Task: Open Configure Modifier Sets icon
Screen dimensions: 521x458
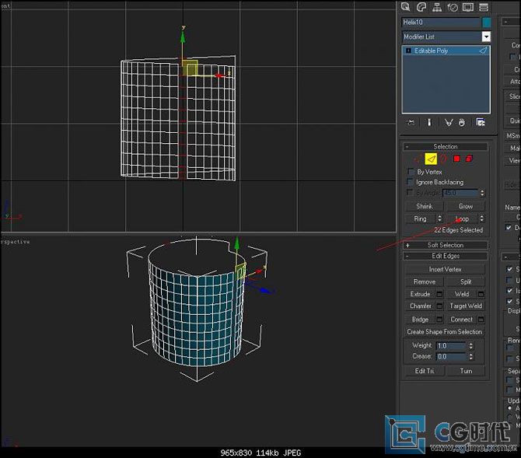Action: [x=481, y=123]
